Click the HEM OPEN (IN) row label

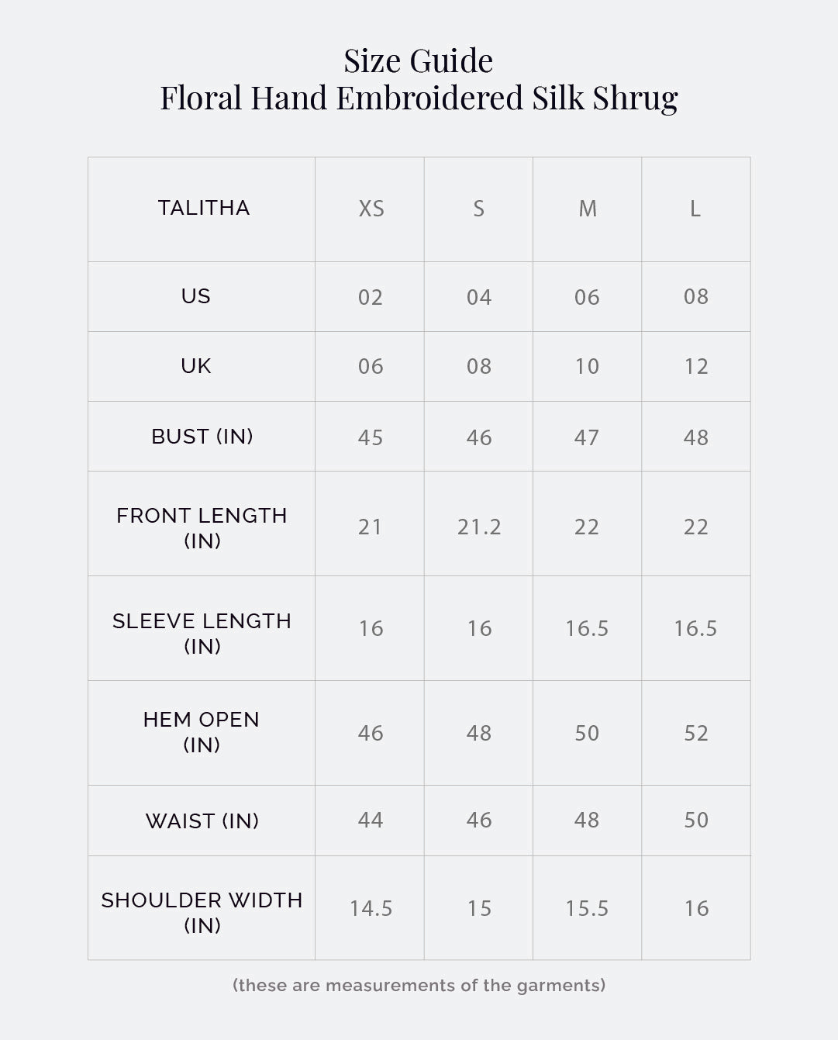click(202, 731)
